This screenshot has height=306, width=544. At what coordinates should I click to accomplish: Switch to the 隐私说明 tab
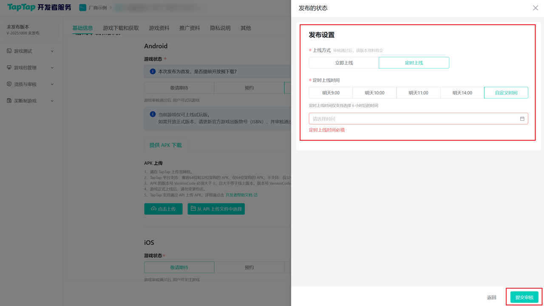click(x=220, y=28)
